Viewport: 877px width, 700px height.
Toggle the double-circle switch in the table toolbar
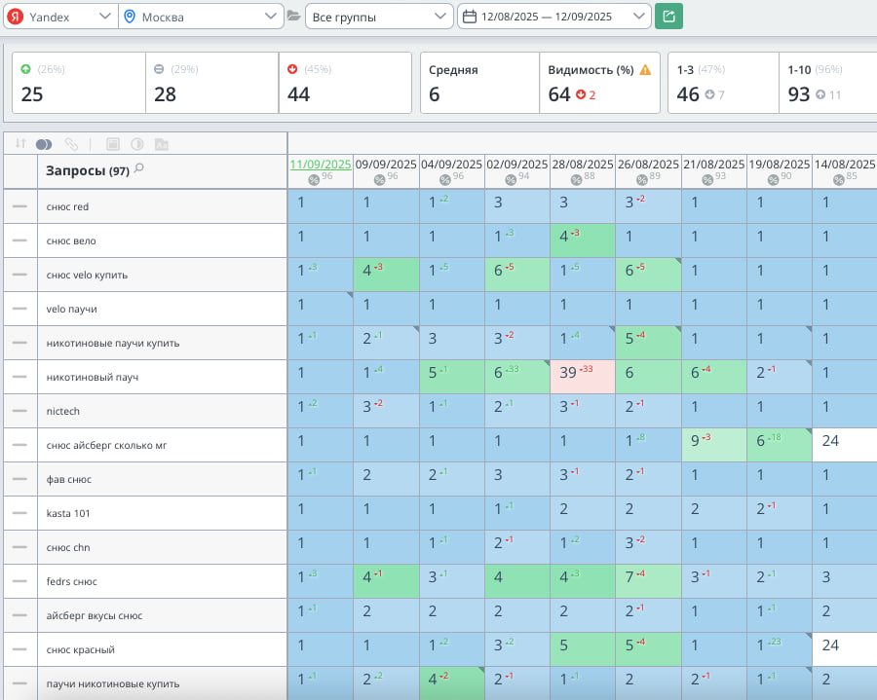[44, 144]
